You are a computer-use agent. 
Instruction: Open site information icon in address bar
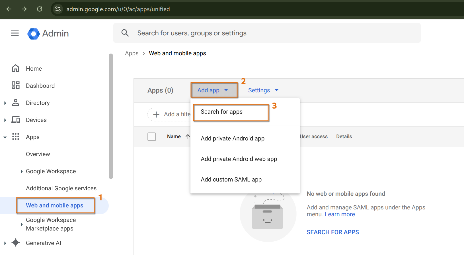(x=58, y=9)
